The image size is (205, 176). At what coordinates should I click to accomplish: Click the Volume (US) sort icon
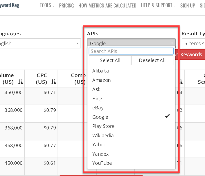(x=20, y=82)
